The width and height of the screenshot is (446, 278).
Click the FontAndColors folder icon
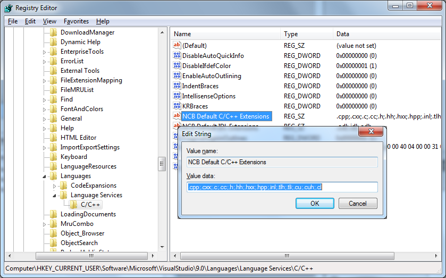54,109
